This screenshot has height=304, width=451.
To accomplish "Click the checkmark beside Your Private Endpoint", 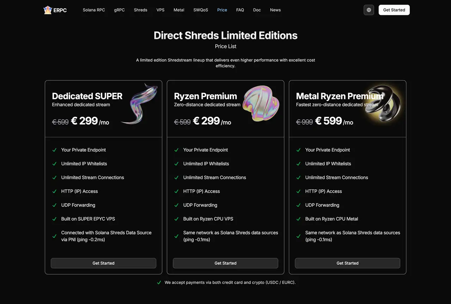I will pyautogui.click(x=54, y=150).
